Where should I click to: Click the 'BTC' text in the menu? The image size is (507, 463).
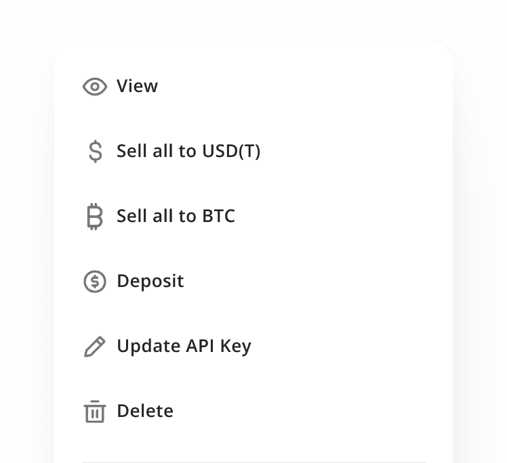click(x=218, y=217)
